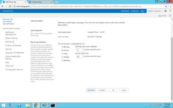
Task: Open Security in sidebar
Action: [8, 49]
